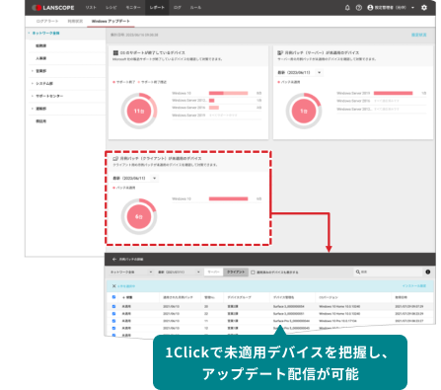Open the ルール menu
Image resolution: width=441 pixels, height=390 pixels.
pos(195,8)
